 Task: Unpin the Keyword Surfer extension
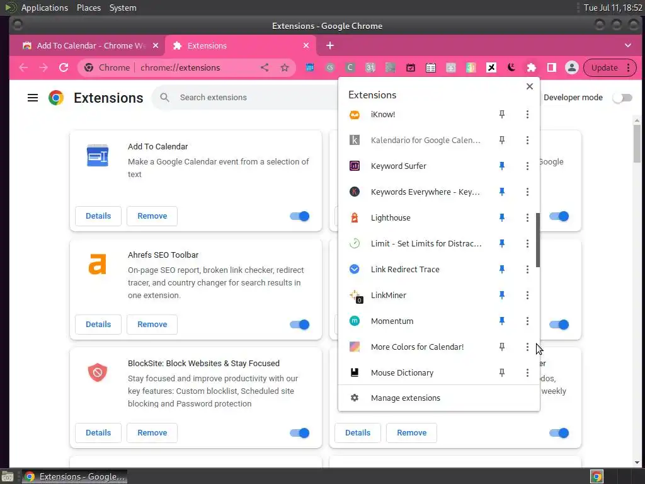point(502,166)
